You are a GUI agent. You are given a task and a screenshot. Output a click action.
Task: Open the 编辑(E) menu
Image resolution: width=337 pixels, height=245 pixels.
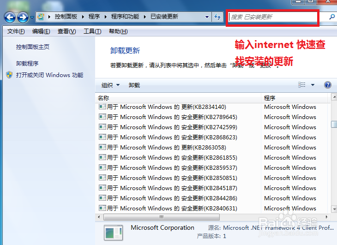tap(41, 31)
